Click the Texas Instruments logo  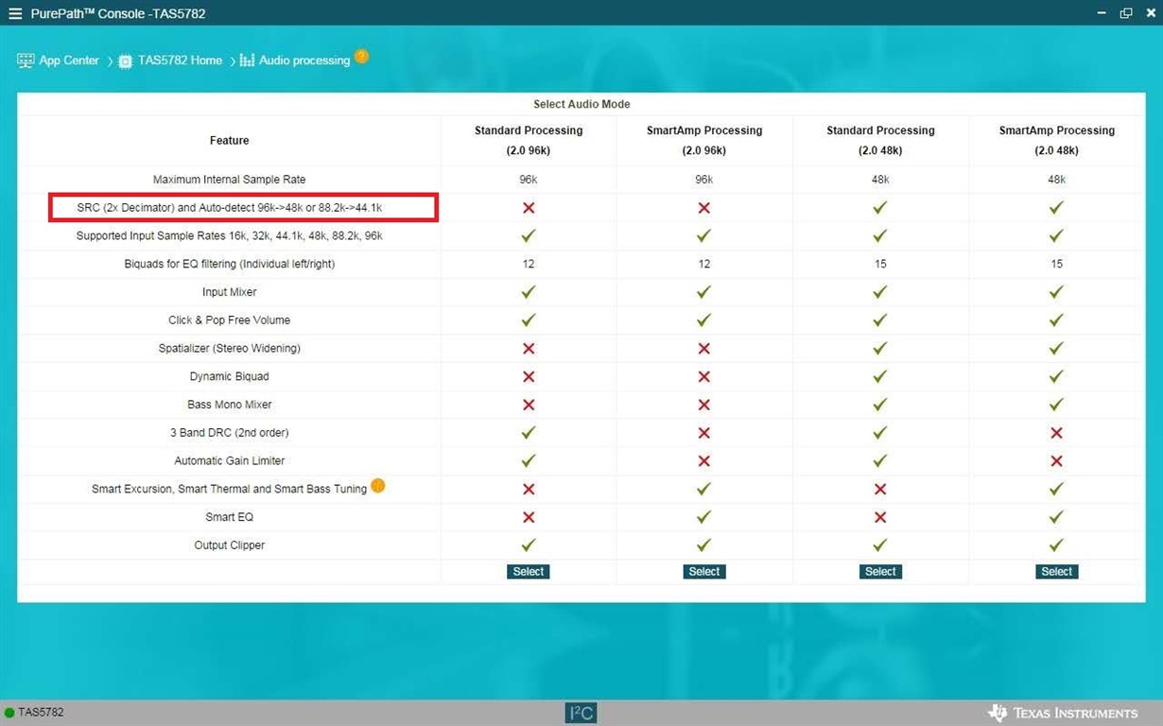(x=1062, y=713)
